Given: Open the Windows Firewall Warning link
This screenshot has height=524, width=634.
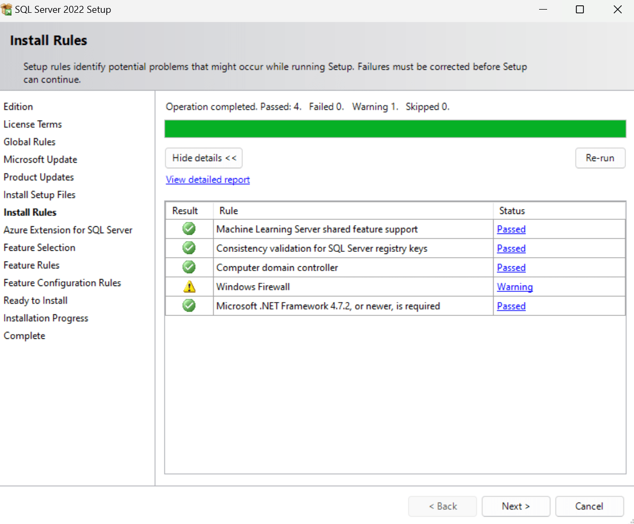Looking at the screenshot, I should pyautogui.click(x=515, y=287).
